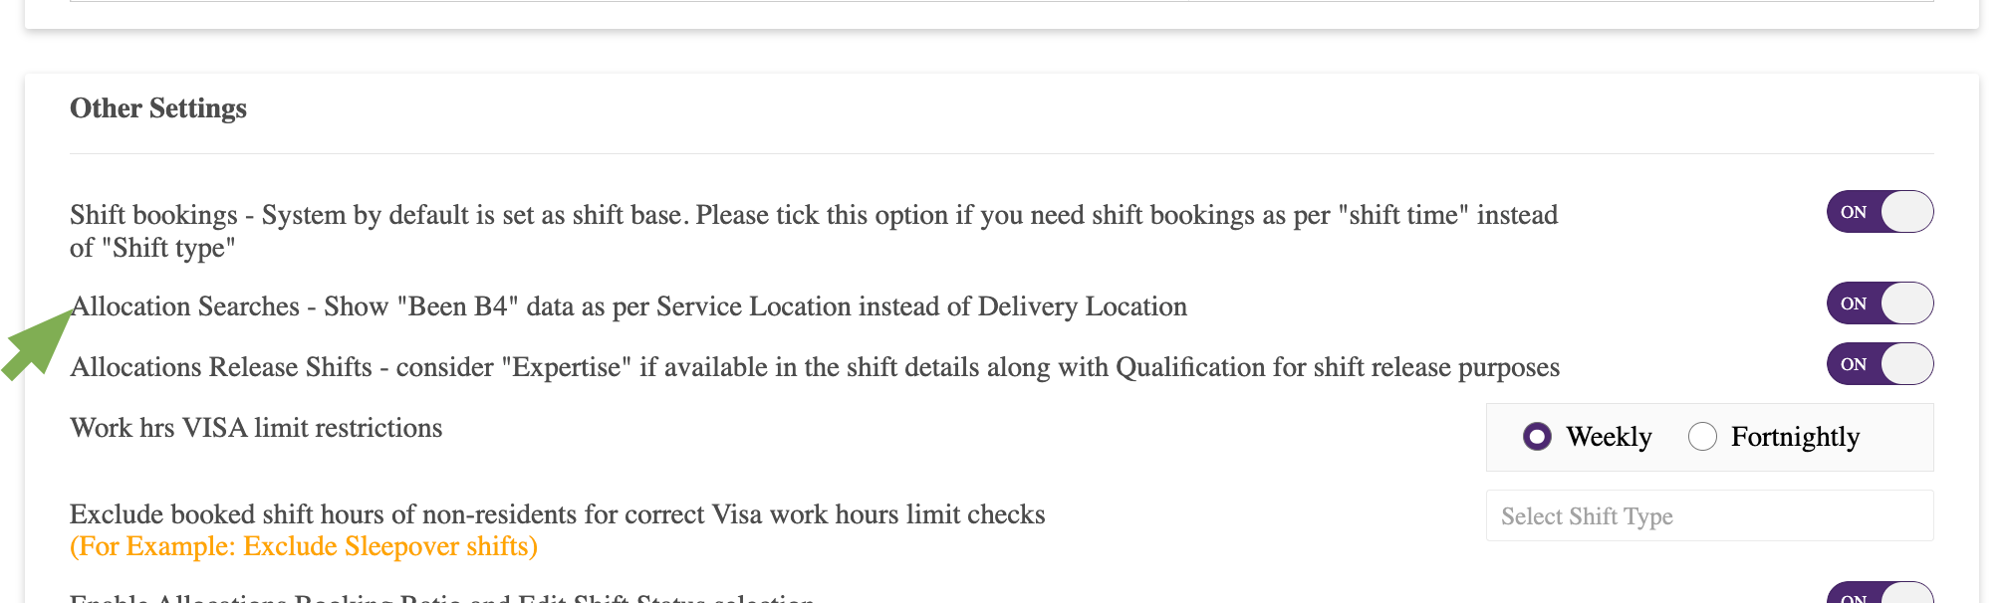The width and height of the screenshot is (2006, 603).
Task: Click the orange Exclude Sleepover shifts example
Action: click(304, 546)
